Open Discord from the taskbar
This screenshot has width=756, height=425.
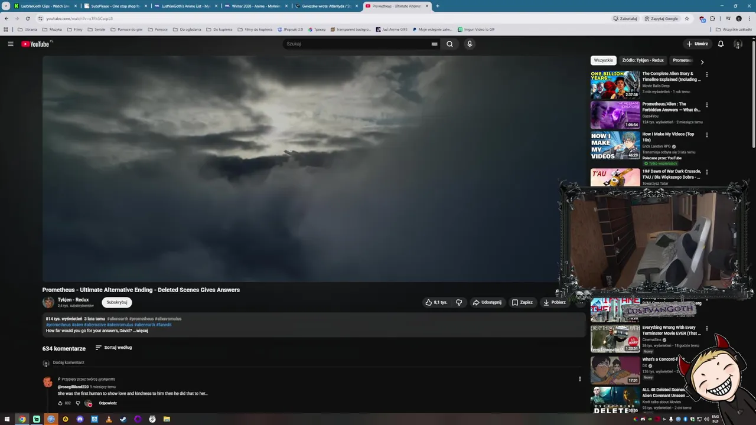[x=80, y=419]
